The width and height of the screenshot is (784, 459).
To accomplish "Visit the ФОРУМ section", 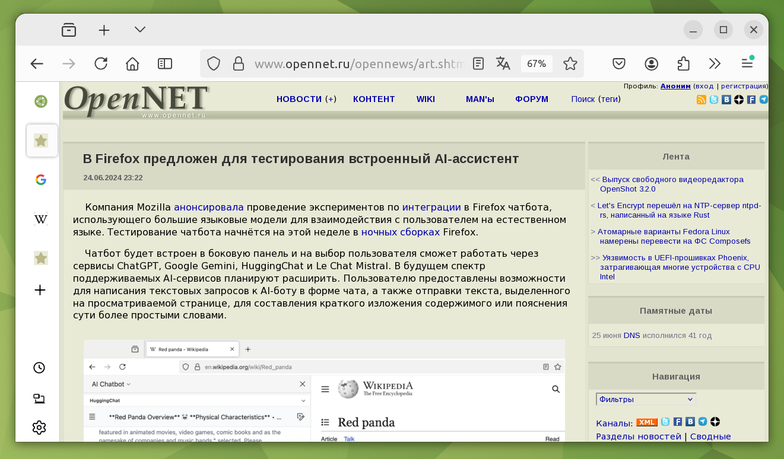I will pos(532,99).
